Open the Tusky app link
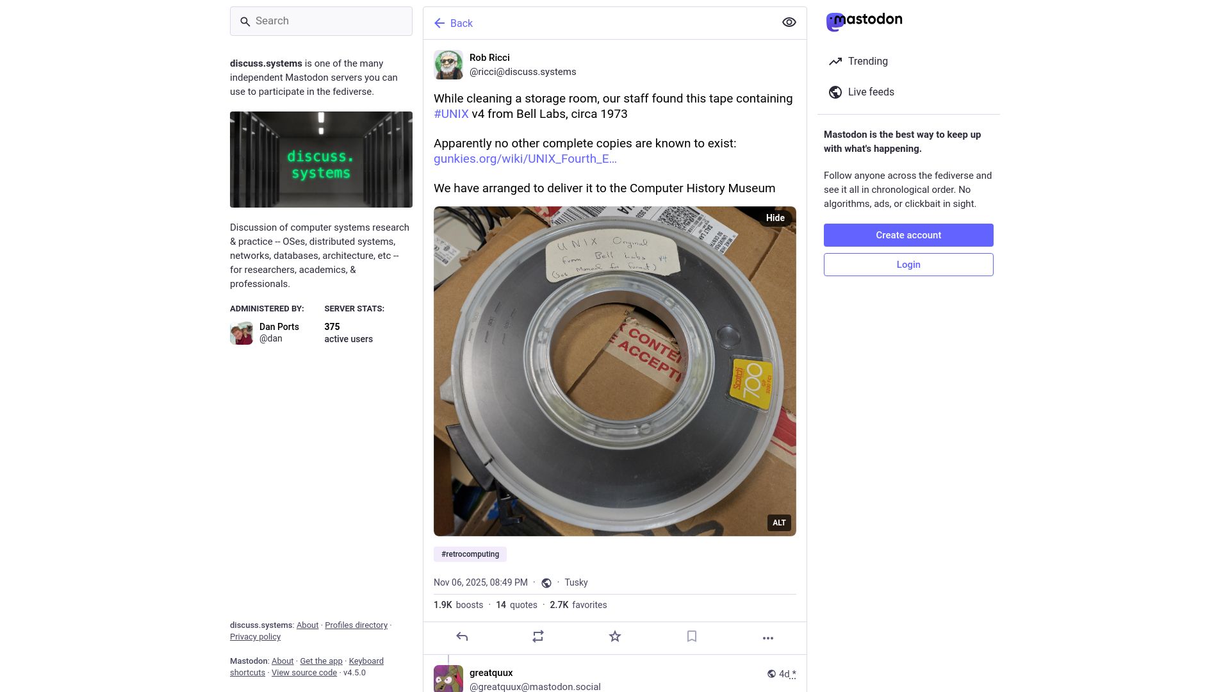Viewport: 1230px width, 692px height. (576, 582)
